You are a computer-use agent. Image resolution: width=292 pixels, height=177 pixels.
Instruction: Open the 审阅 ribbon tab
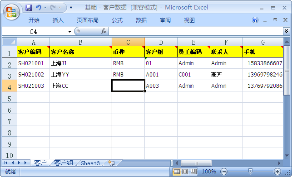tap(165, 20)
